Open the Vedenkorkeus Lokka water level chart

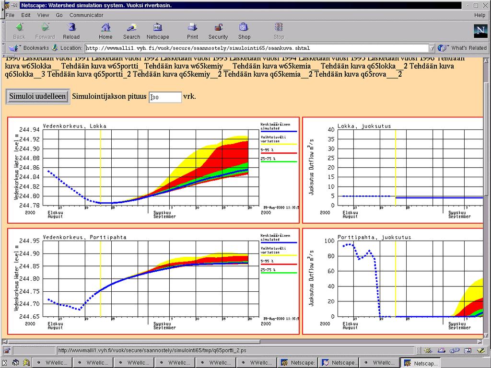pos(153,170)
